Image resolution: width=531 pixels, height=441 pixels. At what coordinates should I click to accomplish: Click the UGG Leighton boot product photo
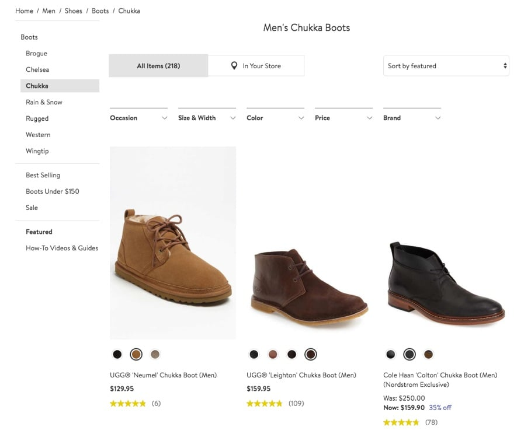[x=308, y=280]
